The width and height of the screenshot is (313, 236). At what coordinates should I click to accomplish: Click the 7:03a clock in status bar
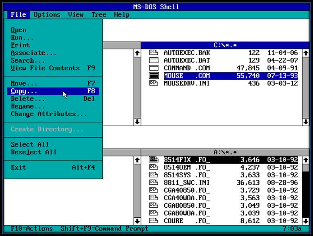click(x=292, y=228)
